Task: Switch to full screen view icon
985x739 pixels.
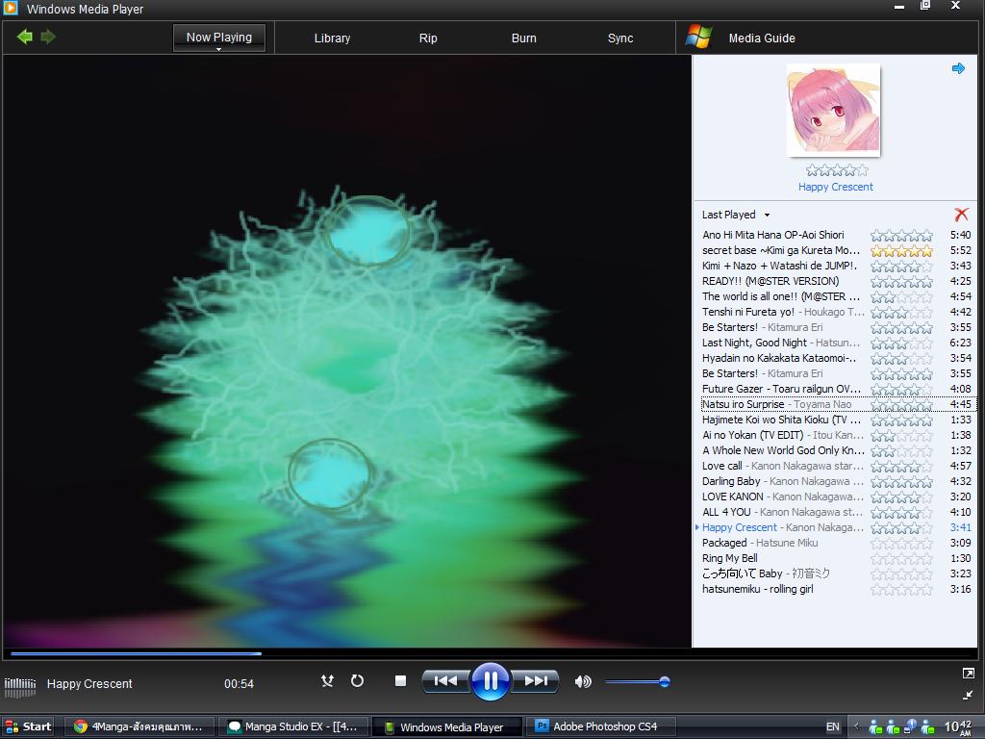Action: coord(968,673)
